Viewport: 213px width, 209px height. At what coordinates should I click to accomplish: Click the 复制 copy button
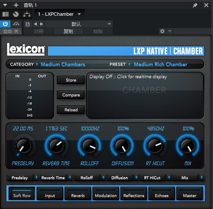coord(68,31)
